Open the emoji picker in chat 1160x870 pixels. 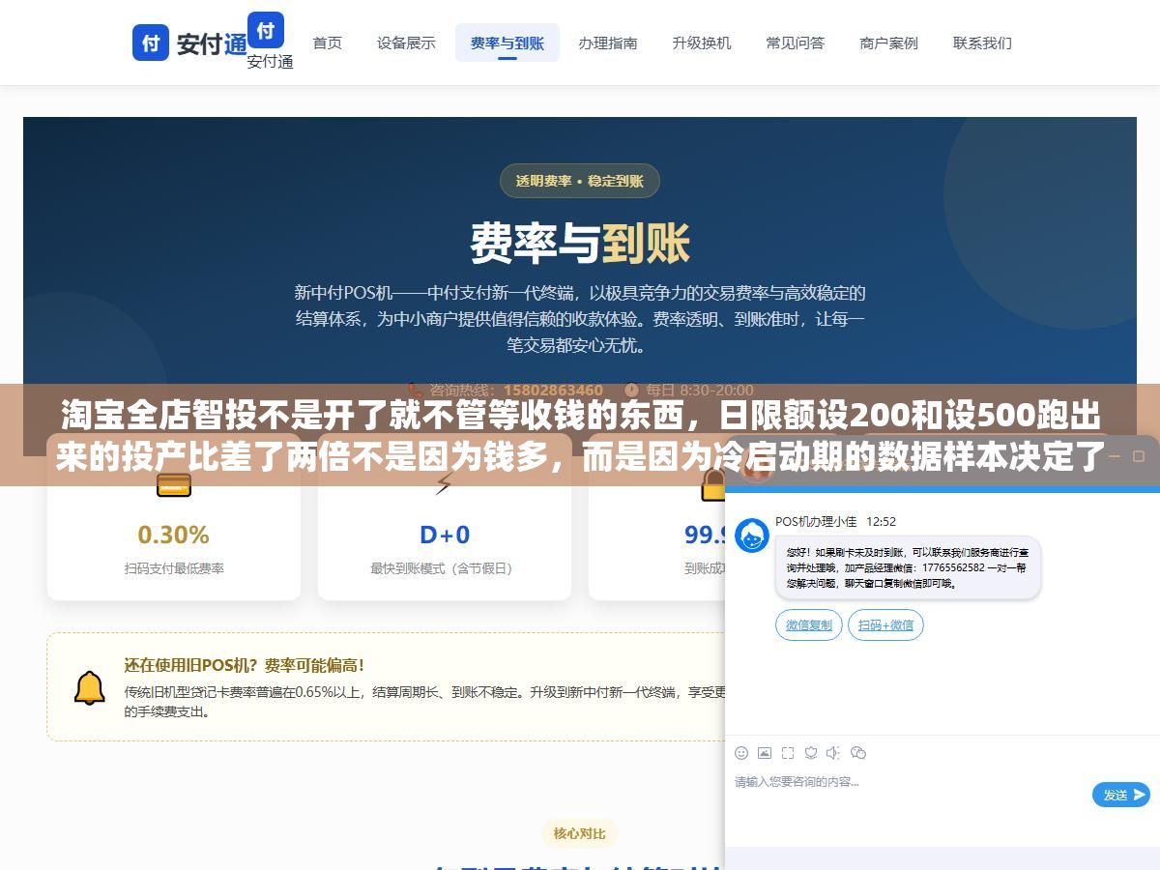pos(741,752)
